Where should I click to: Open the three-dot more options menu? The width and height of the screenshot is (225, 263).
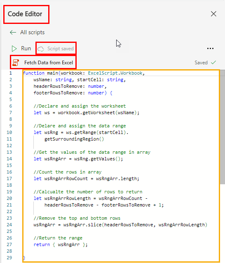coord(210,49)
